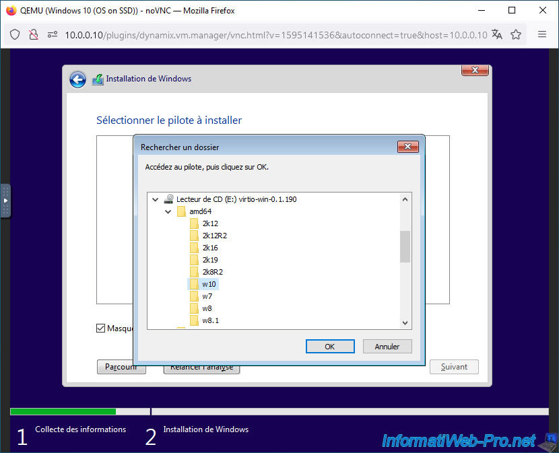Click the green installation progress bar

63,412
